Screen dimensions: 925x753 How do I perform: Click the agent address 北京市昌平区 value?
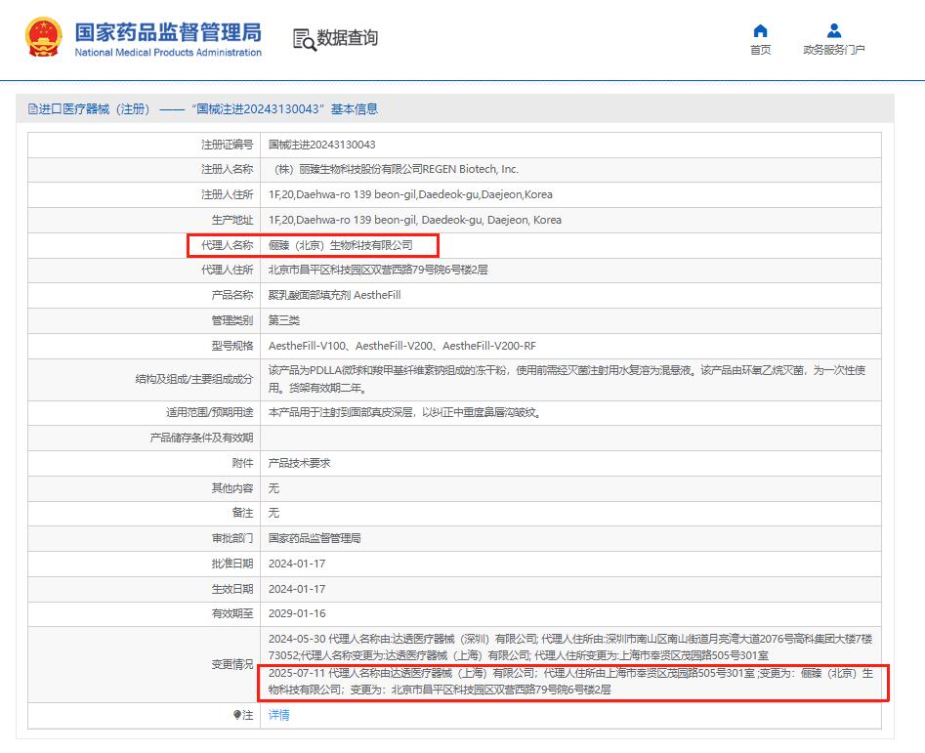(x=378, y=271)
